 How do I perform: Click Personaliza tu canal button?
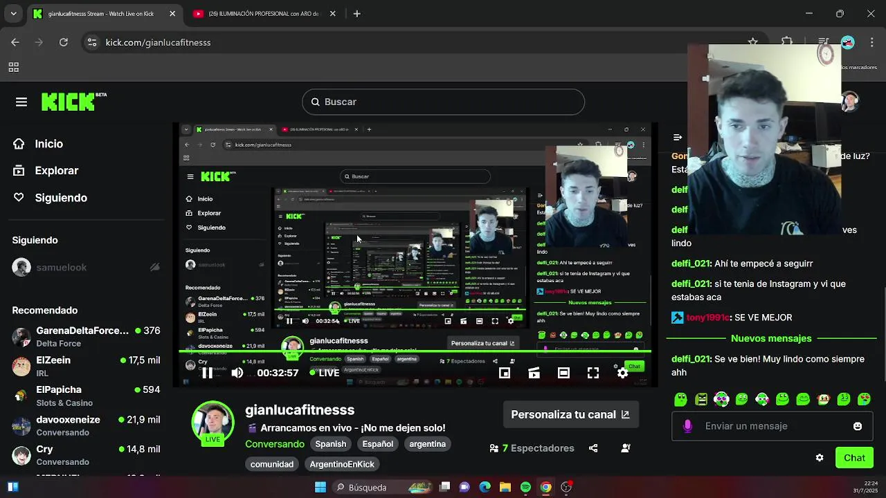coord(570,414)
